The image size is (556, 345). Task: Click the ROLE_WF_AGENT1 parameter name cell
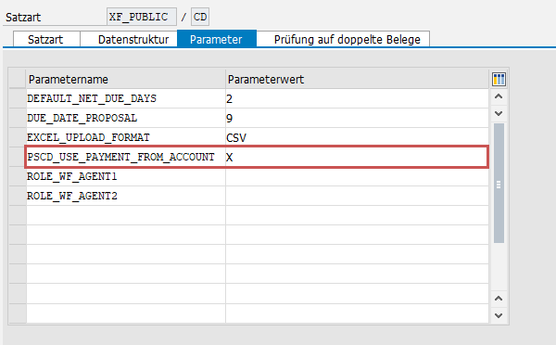click(x=126, y=176)
